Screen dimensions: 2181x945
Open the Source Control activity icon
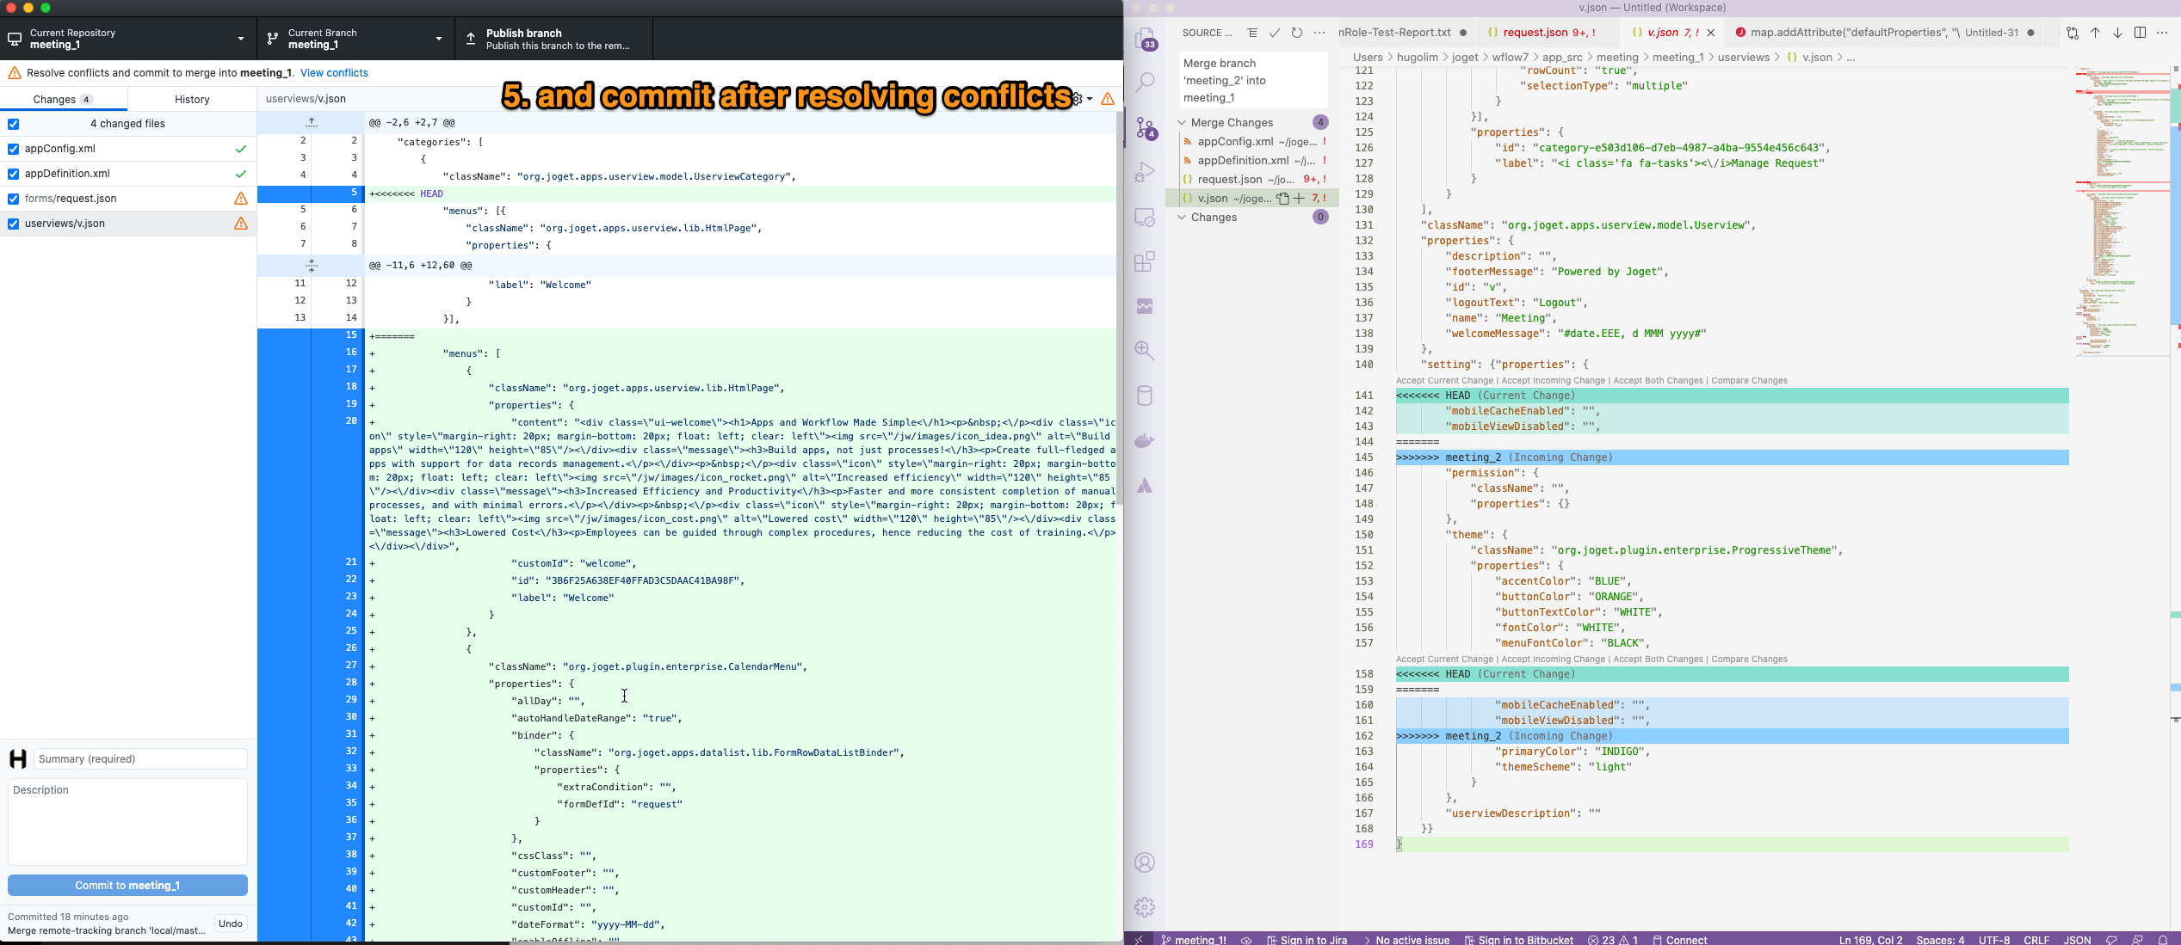click(x=1145, y=128)
